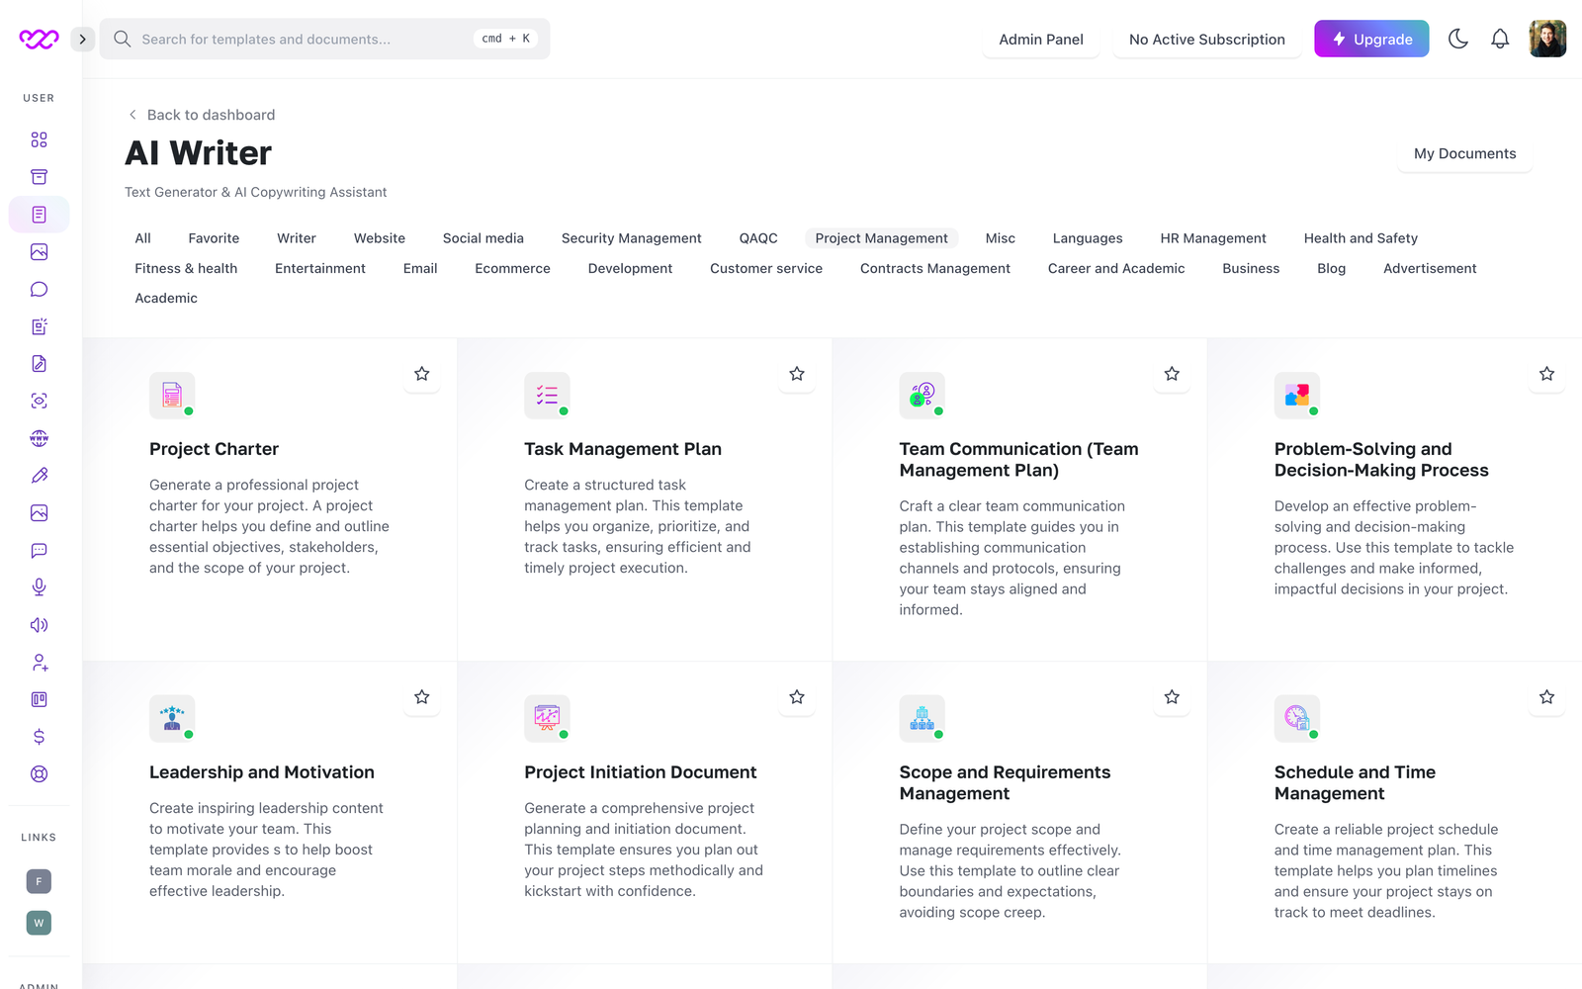The width and height of the screenshot is (1582, 989).
Task: Go back to dashboard via chevron link
Action: click(x=202, y=115)
